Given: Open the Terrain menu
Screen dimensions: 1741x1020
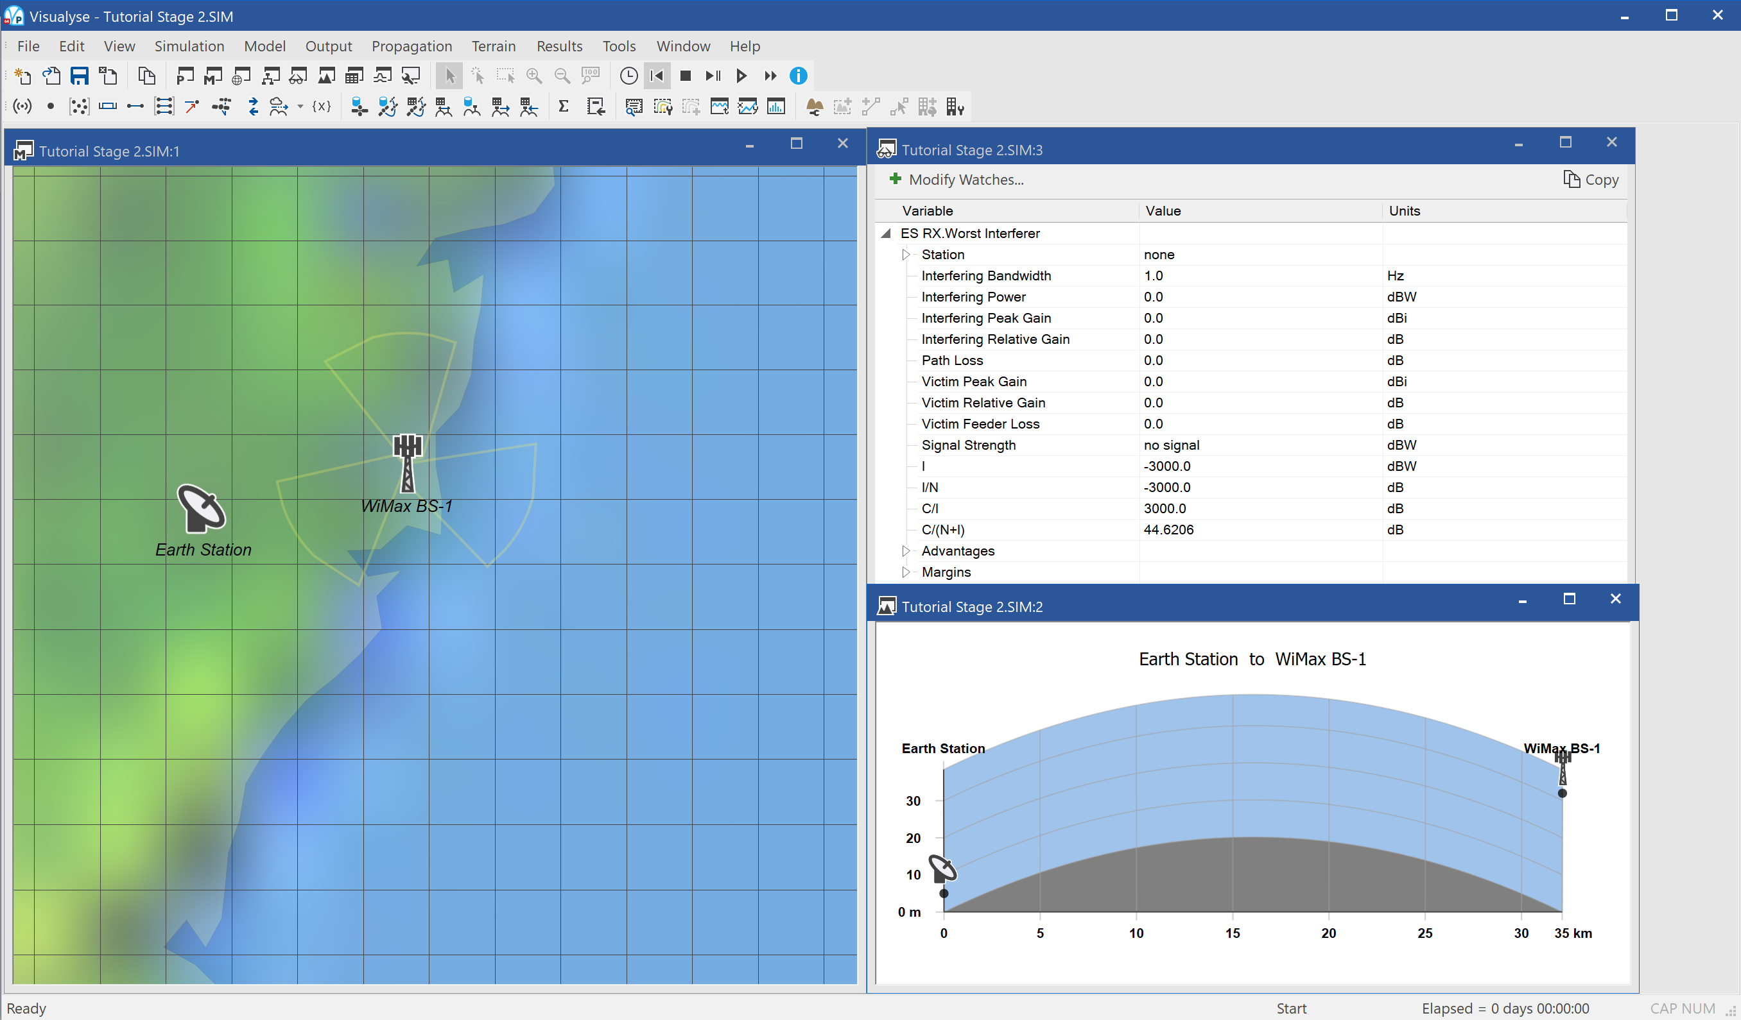Looking at the screenshot, I should coord(493,46).
